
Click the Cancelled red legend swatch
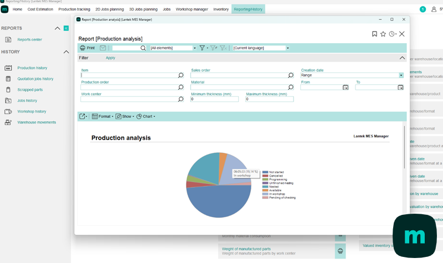(265, 176)
